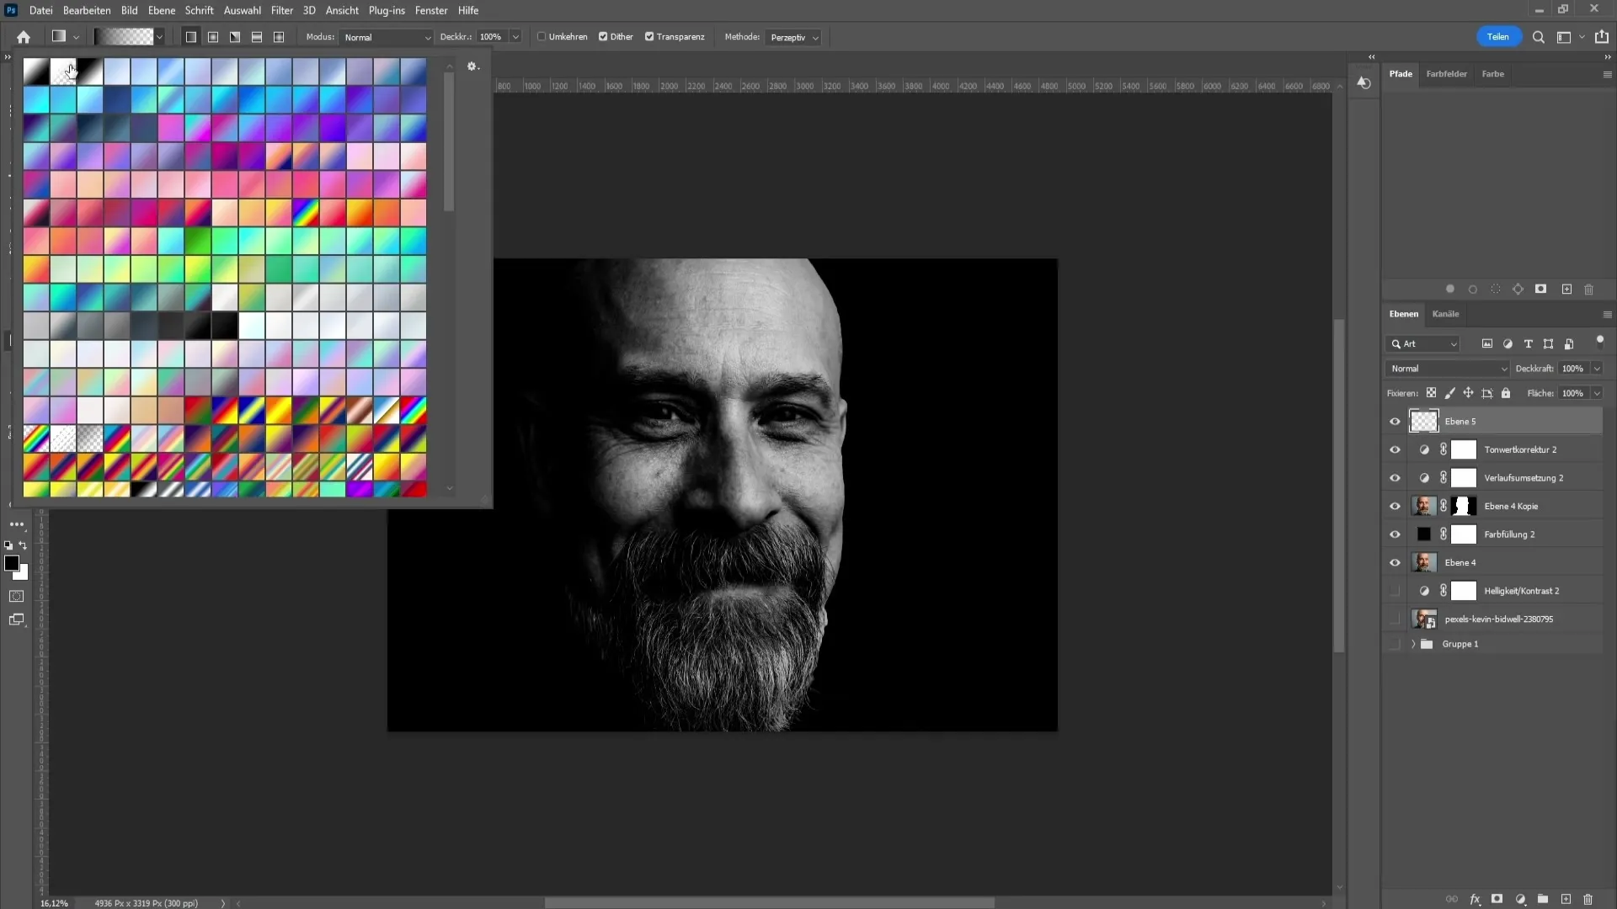Viewport: 1617px width, 909px height.
Task: Open the History panel icon
Action: pos(1364,82)
